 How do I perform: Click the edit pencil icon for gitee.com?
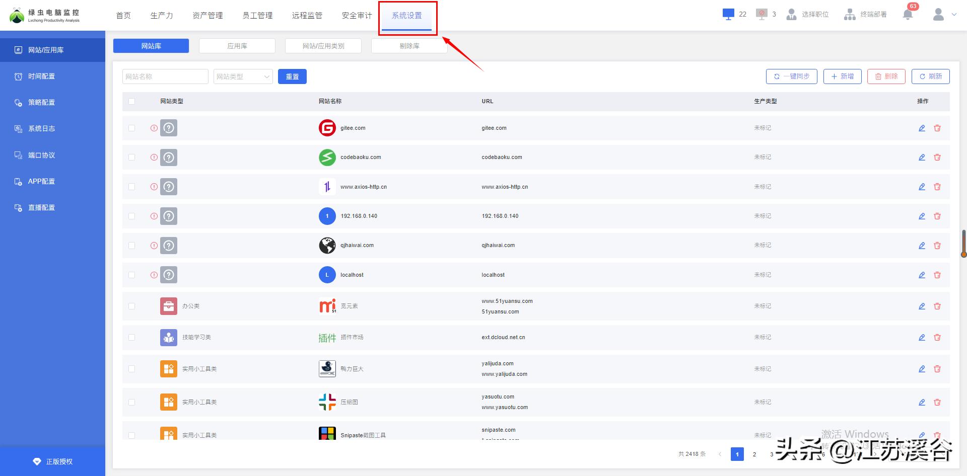point(922,128)
